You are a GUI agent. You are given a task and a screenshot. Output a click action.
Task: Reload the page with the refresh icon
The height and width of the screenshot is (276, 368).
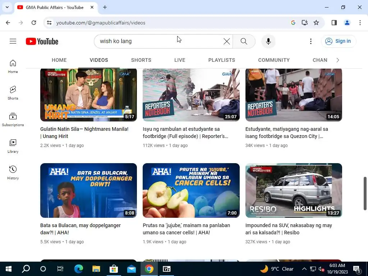pyautogui.click(x=34, y=23)
